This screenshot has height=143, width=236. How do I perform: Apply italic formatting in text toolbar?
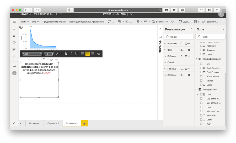point(71,54)
